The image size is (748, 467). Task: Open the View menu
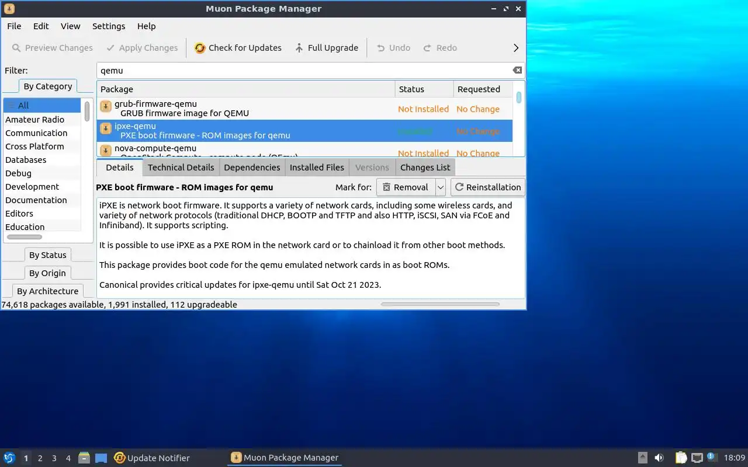coord(70,26)
